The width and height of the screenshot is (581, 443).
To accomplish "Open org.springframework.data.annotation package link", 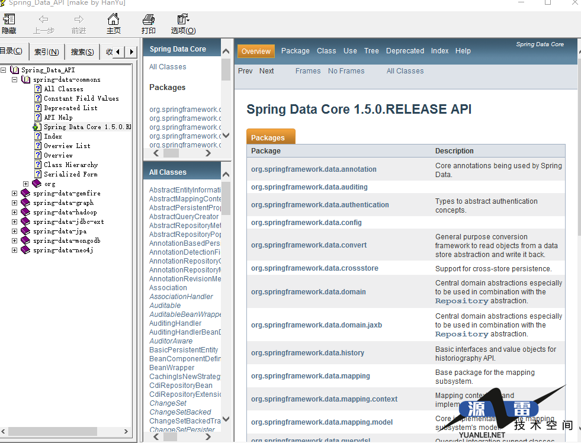I will (313, 169).
